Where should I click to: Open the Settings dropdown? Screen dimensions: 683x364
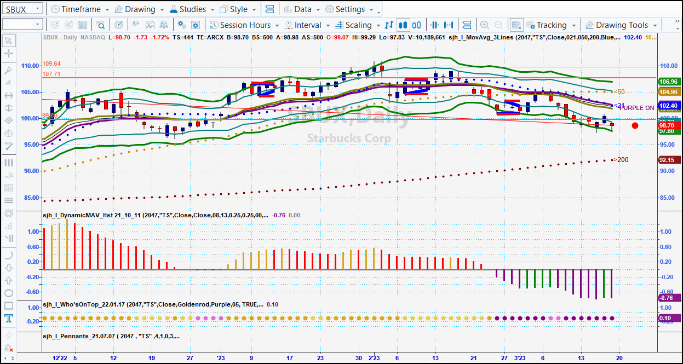point(349,9)
